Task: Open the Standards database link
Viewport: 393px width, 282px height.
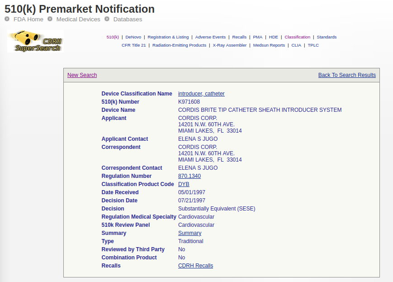Action: pyautogui.click(x=327, y=37)
